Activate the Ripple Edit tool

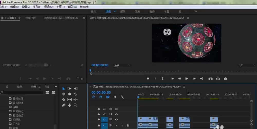pos(63,94)
